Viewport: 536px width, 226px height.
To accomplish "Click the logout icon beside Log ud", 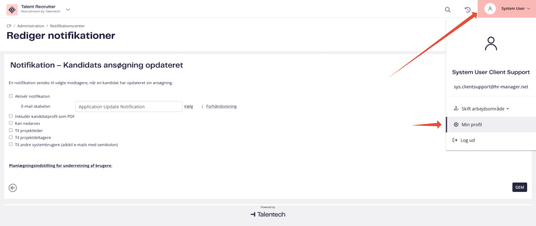I will point(455,140).
